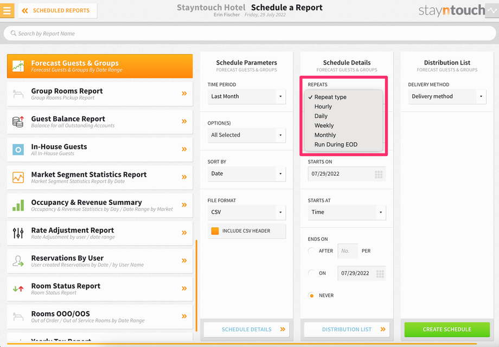Click the chevron arrows on Occupancy & Revenue Summary
Viewport: 499px width, 347px height.
184,205
